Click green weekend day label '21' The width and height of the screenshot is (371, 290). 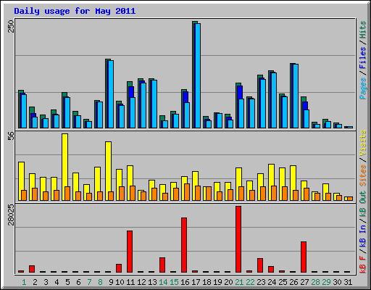(239, 282)
